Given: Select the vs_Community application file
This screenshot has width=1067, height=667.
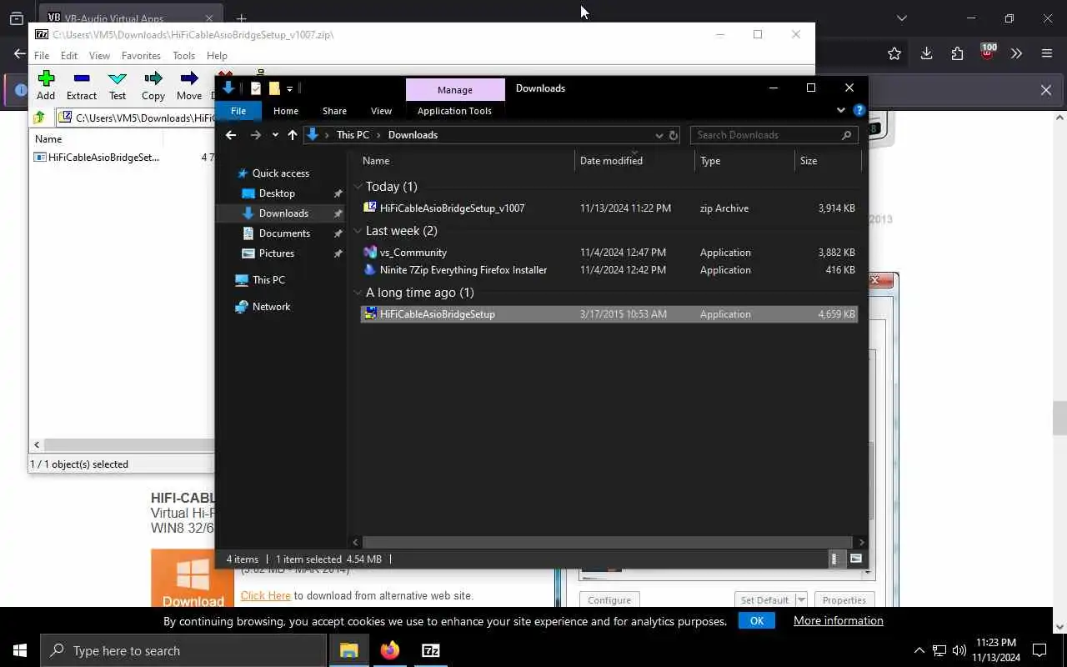Looking at the screenshot, I should tap(609, 253).
